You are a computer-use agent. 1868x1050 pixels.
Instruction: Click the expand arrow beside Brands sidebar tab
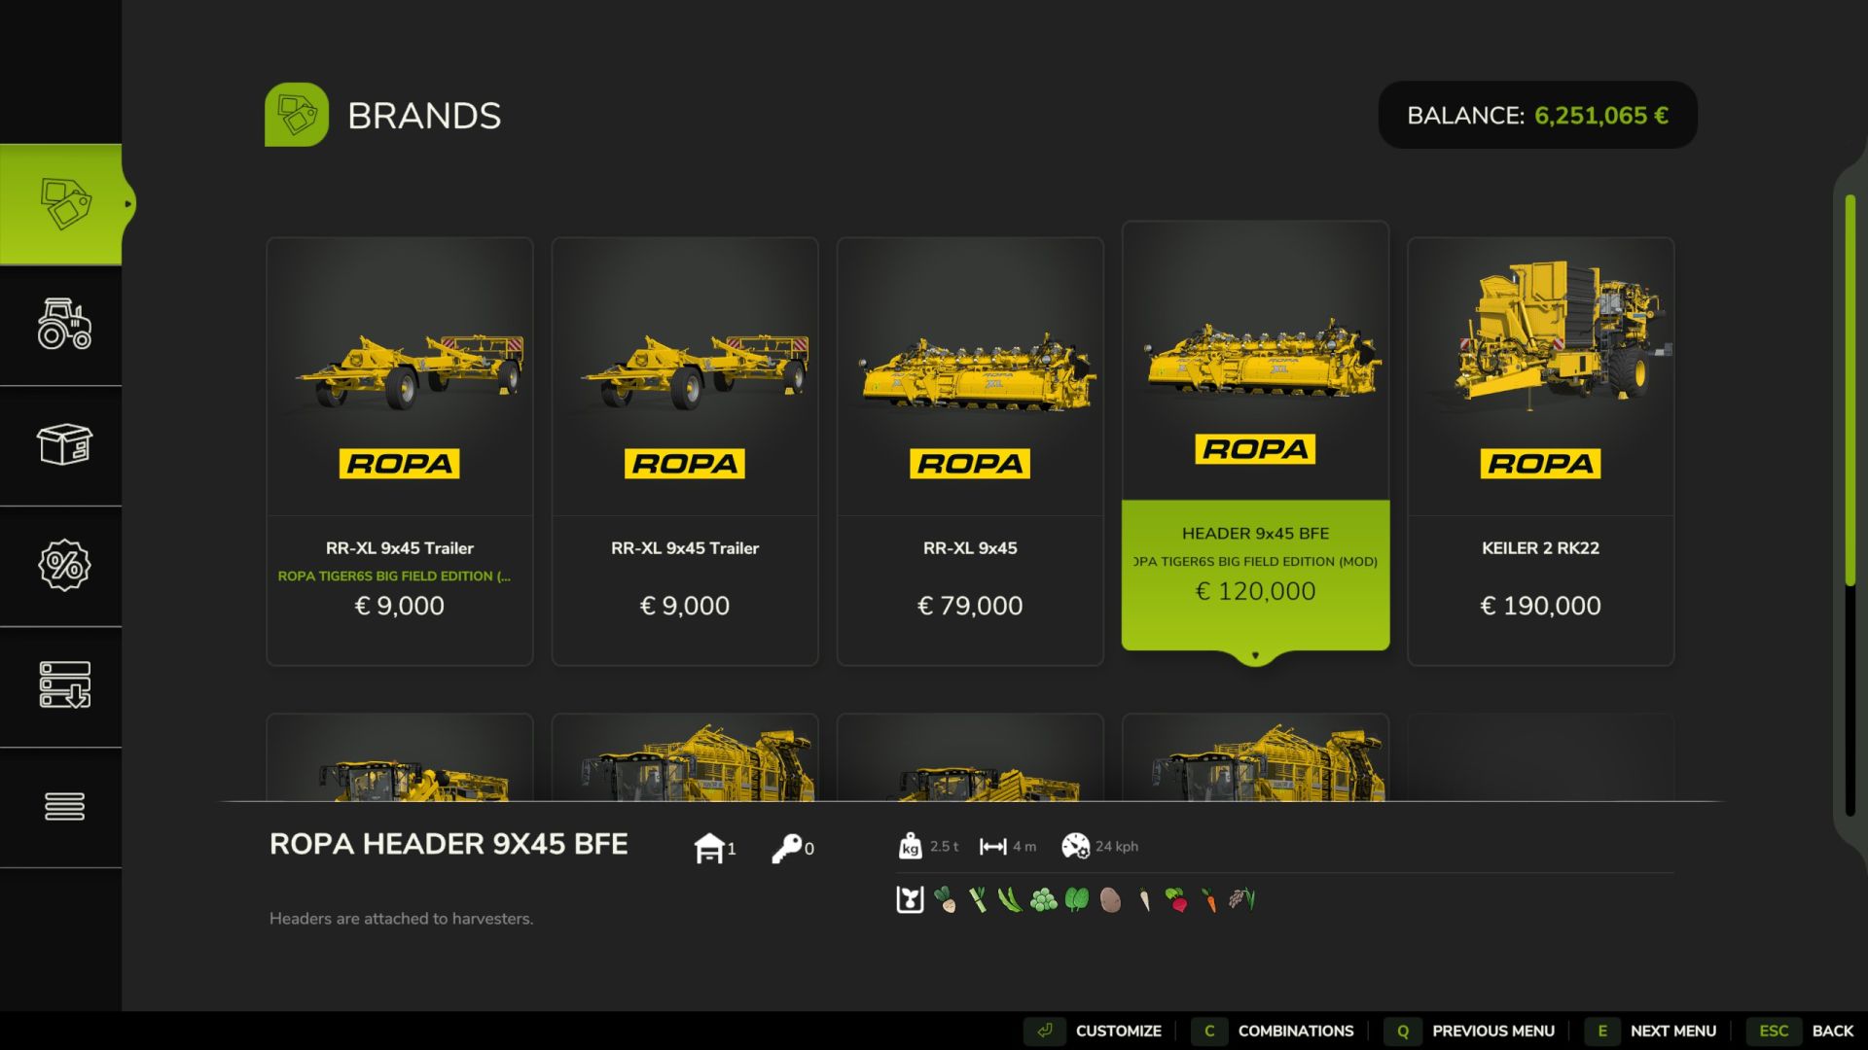128,204
